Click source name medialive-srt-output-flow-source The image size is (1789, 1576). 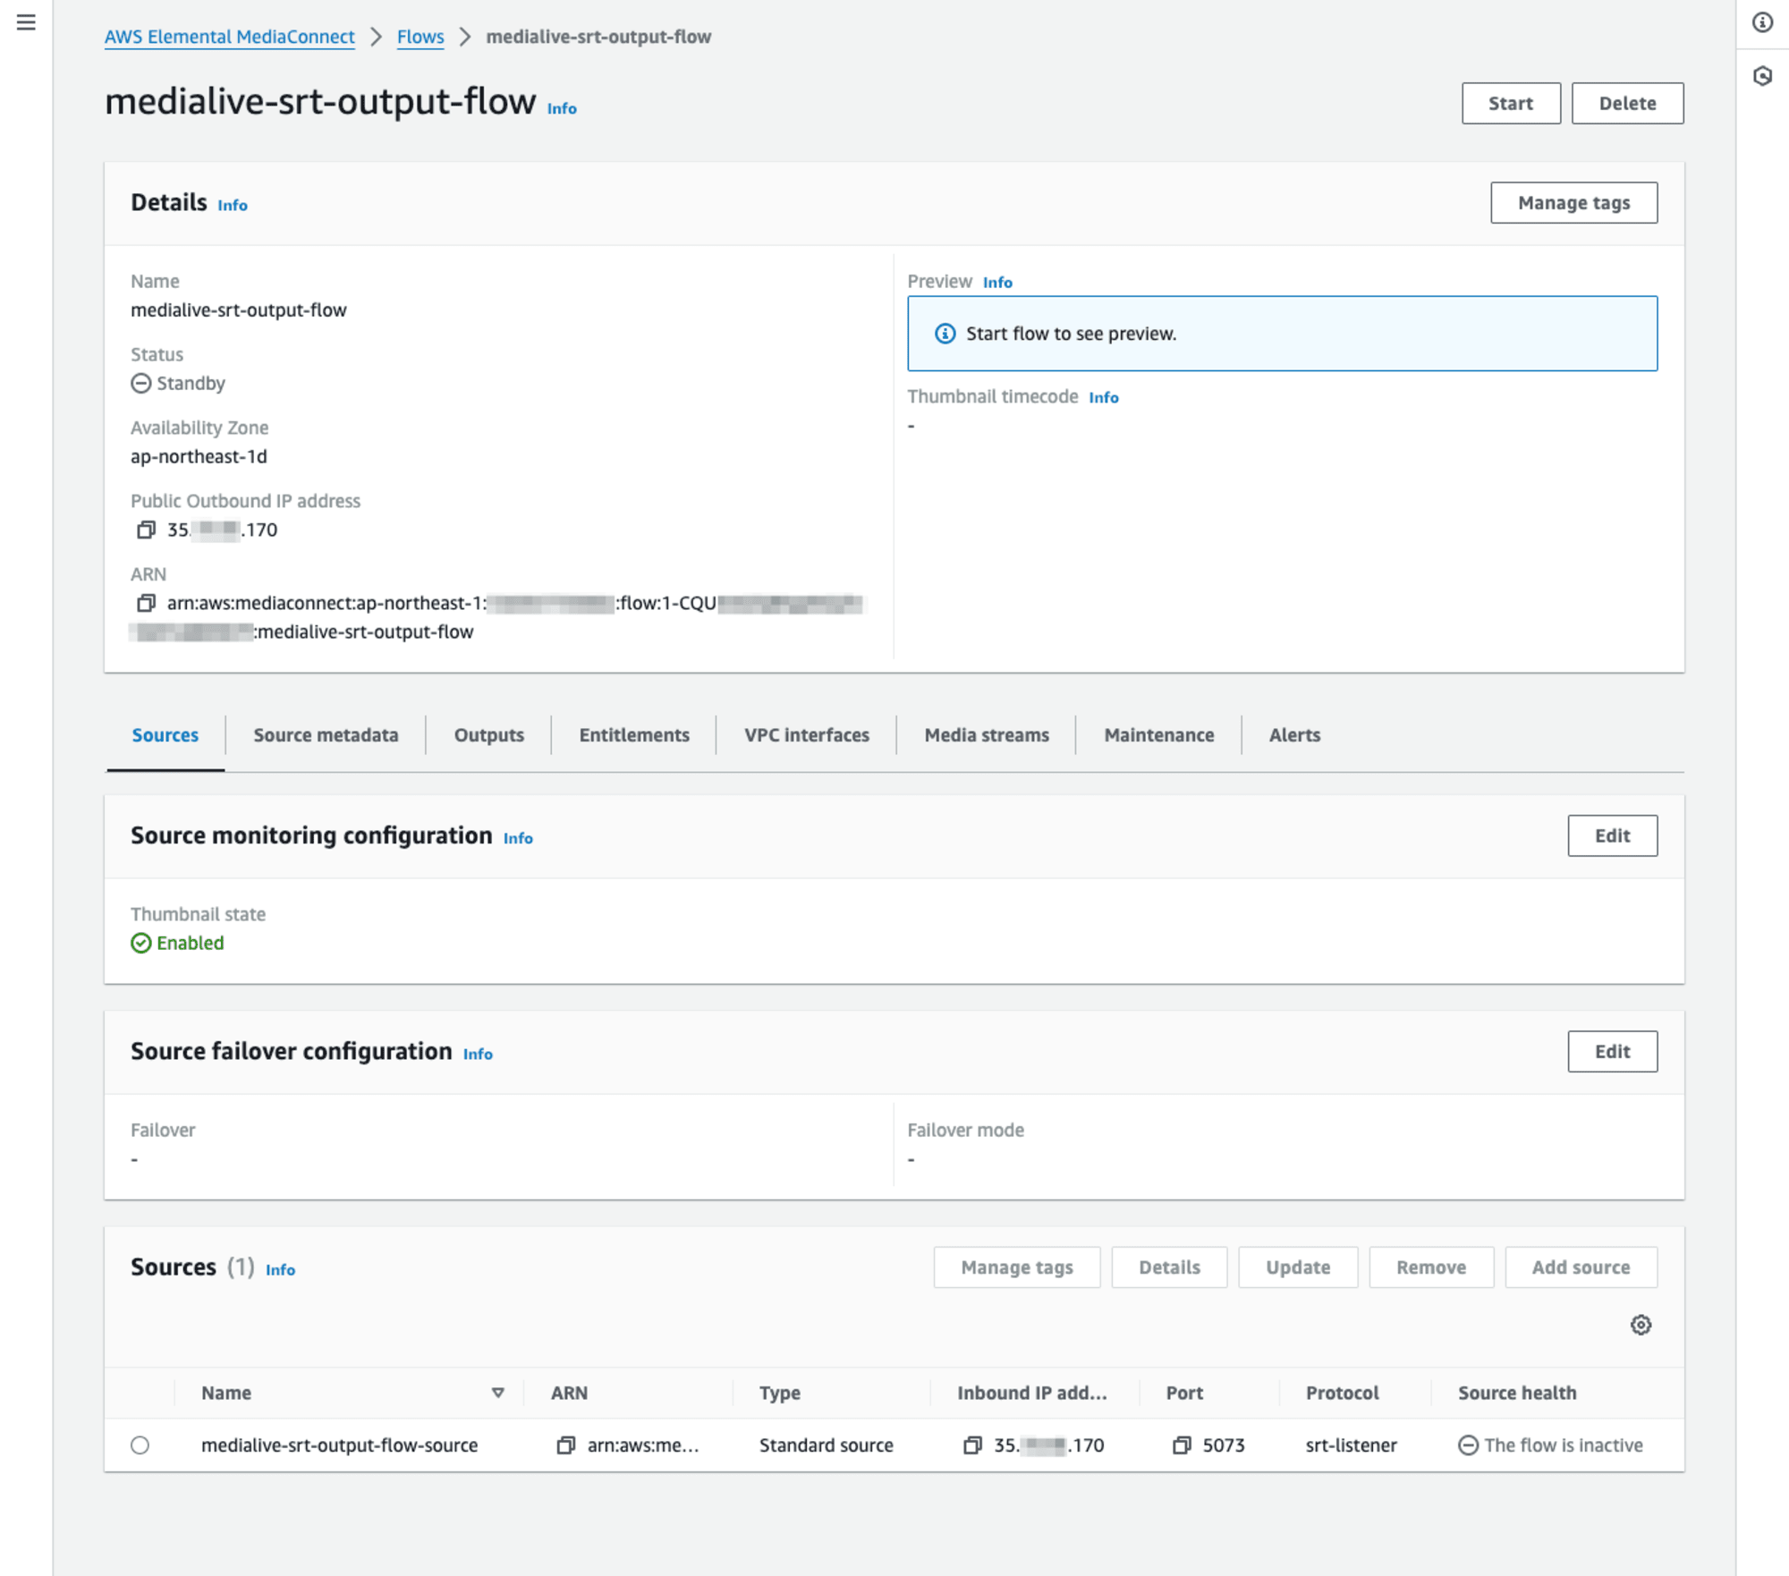[x=339, y=1445]
